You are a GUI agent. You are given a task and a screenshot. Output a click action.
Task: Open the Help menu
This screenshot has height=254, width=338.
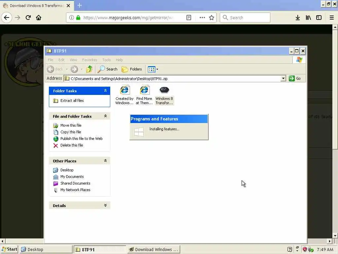[119, 60]
